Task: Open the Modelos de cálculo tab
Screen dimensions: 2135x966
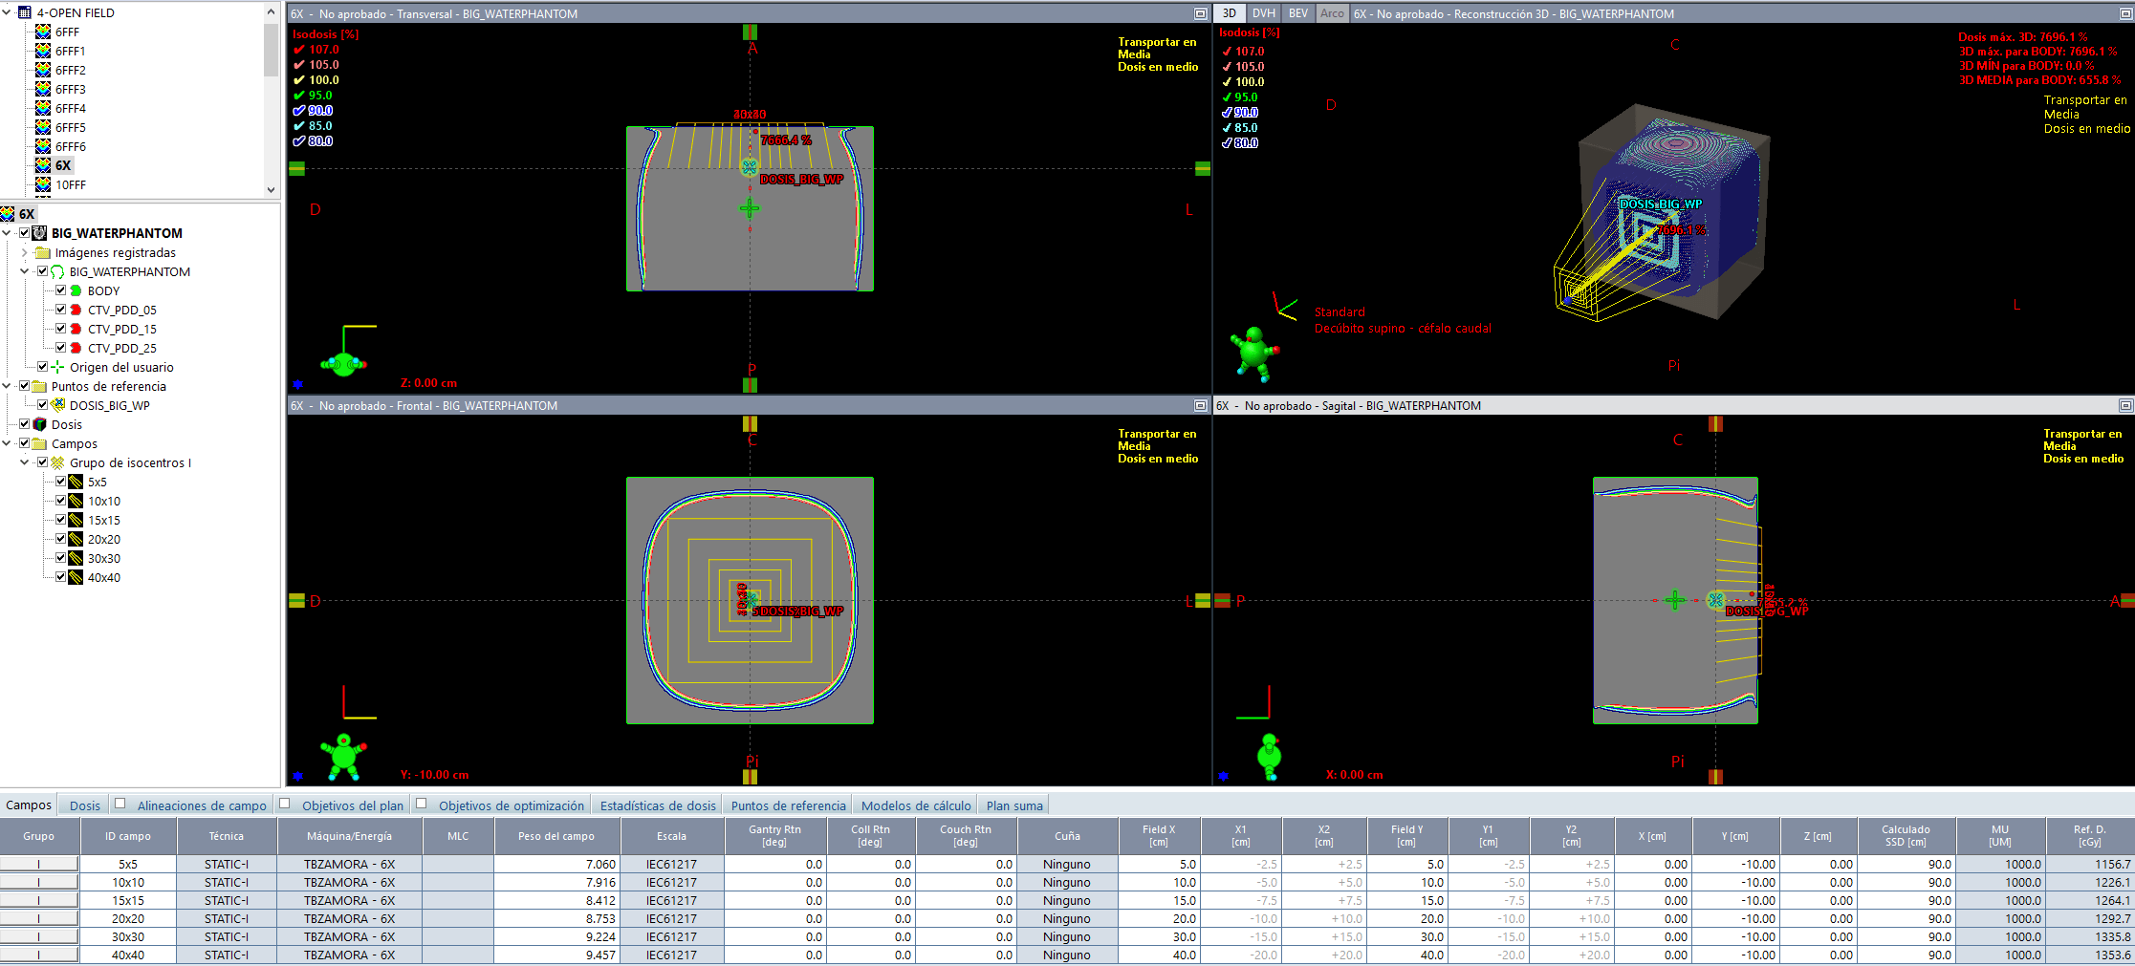Action: (x=916, y=805)
